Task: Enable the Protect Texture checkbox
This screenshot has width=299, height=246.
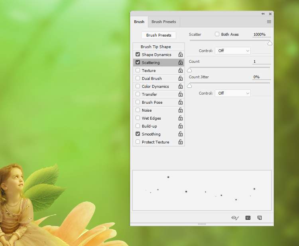Action: (138, 142)
